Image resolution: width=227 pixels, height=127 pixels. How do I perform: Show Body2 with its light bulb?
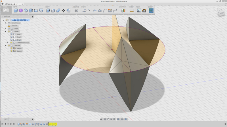point(11,37)
